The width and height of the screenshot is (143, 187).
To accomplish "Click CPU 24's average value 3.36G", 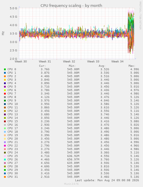I will pyautogui.click(x=105, y=153).
